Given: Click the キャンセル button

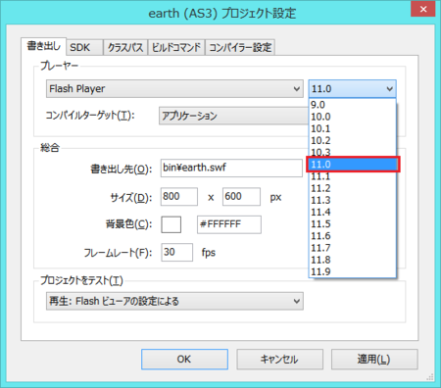Looking at the screenshot, I should [x=279, y=360].
